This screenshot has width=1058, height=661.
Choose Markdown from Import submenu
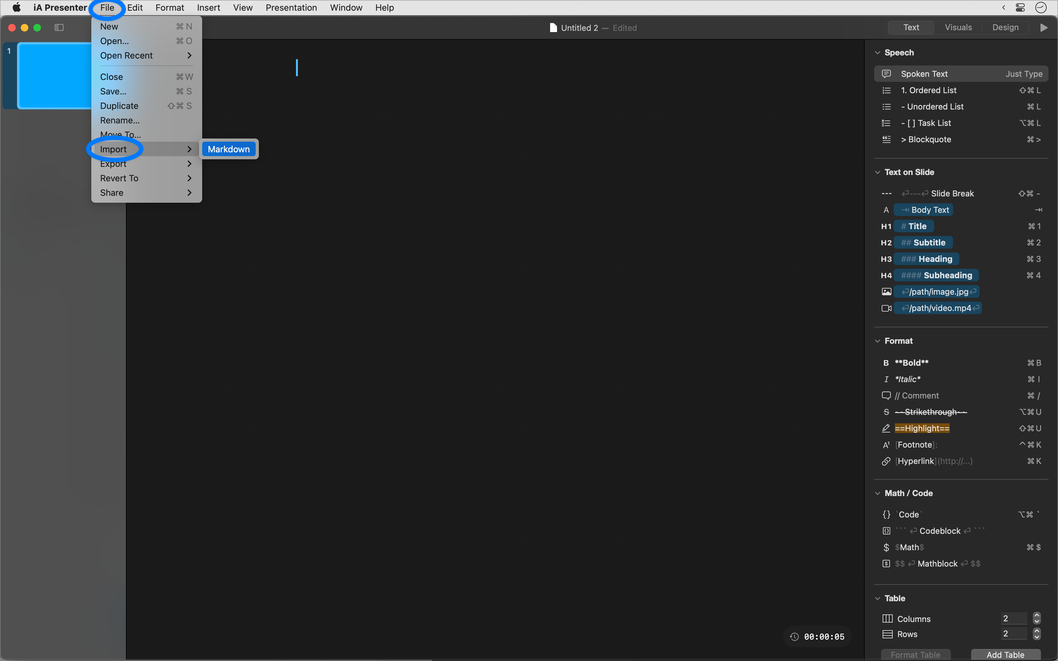(x=229, y=149)
